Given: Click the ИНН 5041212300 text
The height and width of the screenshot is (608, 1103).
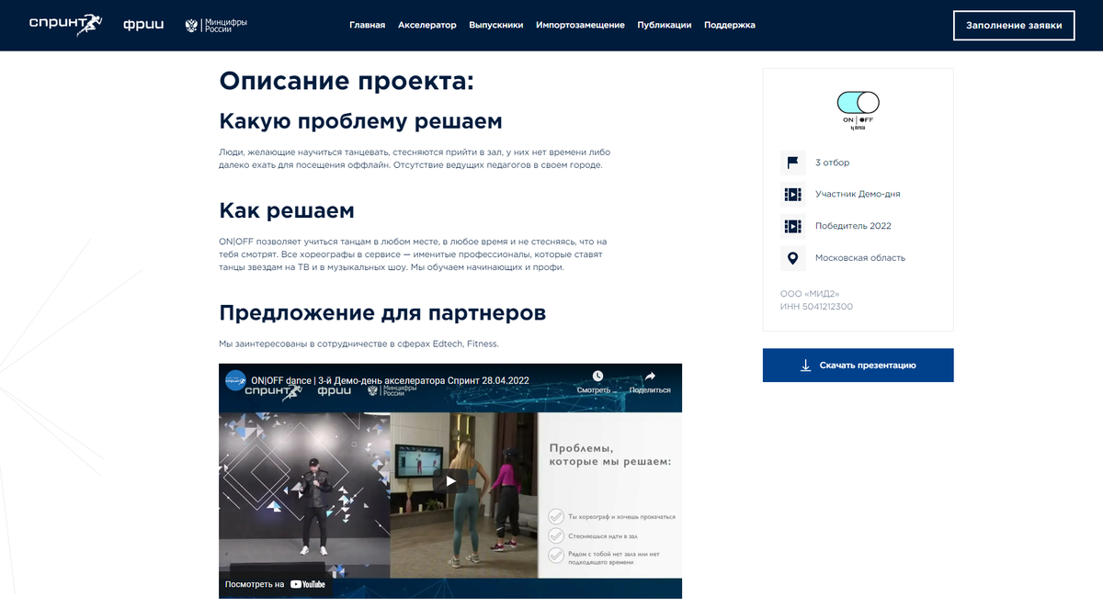Looking at the screenshot, I should point(816,307).
